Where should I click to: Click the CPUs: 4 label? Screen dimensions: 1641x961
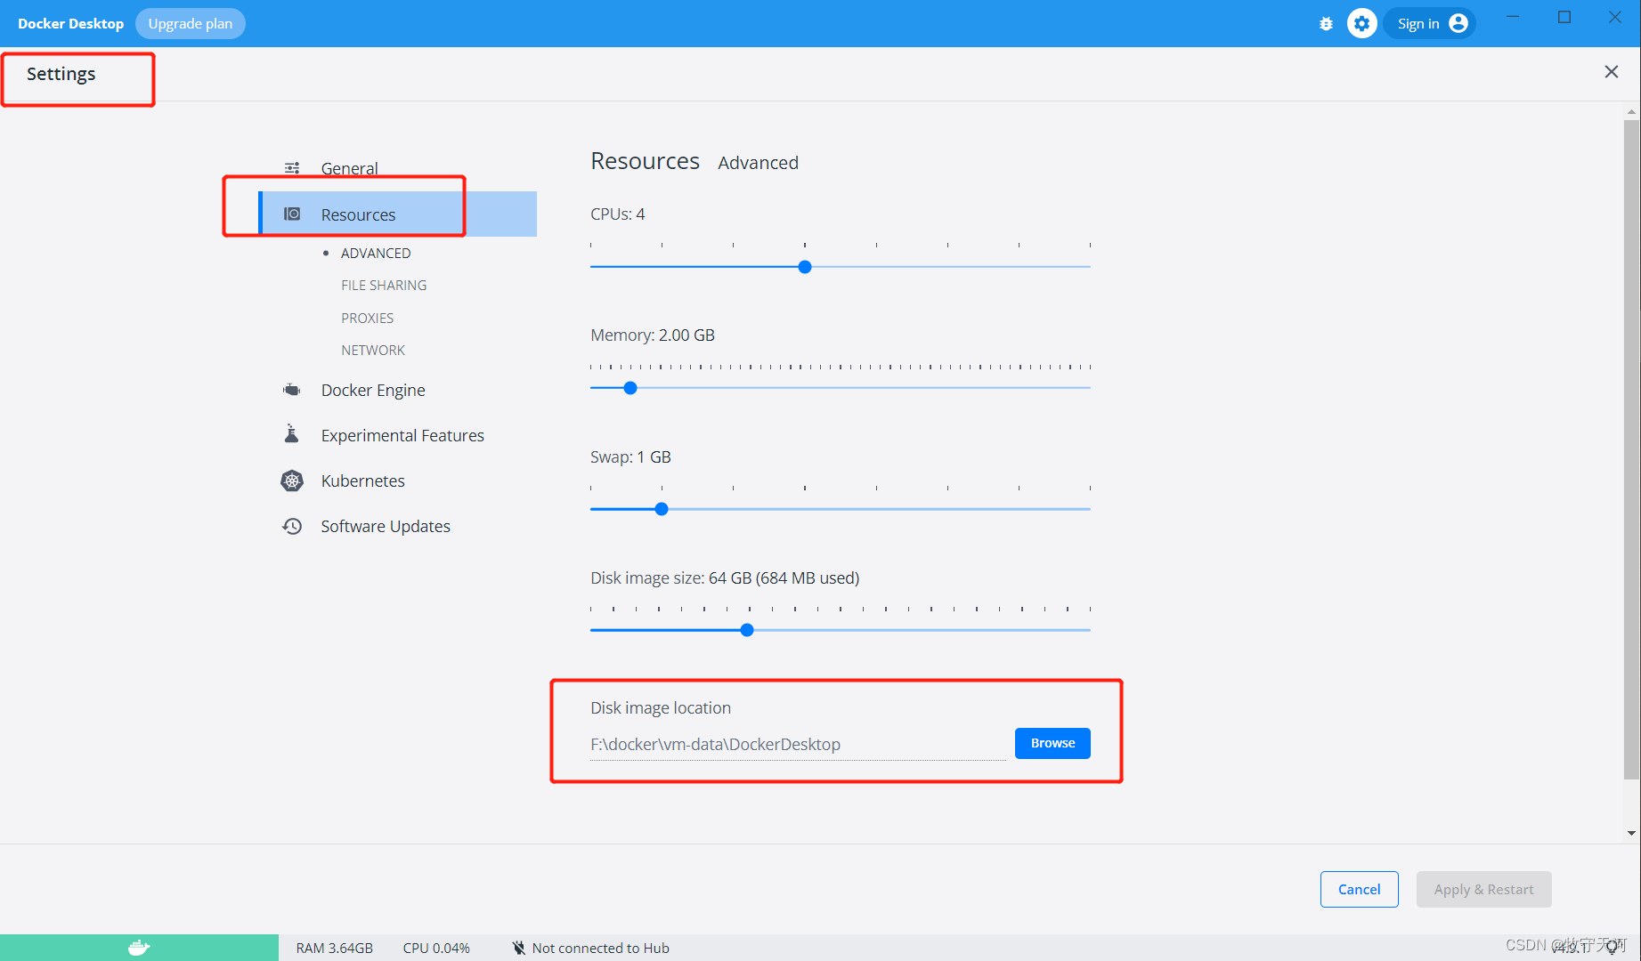[618, 214]
